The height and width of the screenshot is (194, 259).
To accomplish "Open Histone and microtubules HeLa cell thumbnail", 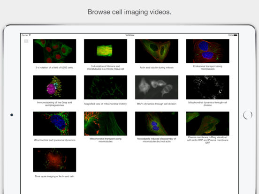I will coord(106,51).
